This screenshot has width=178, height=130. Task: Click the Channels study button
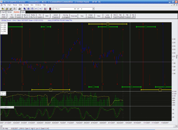(74, 16)
